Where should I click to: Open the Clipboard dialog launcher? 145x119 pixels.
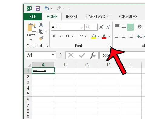pos(47,46)
